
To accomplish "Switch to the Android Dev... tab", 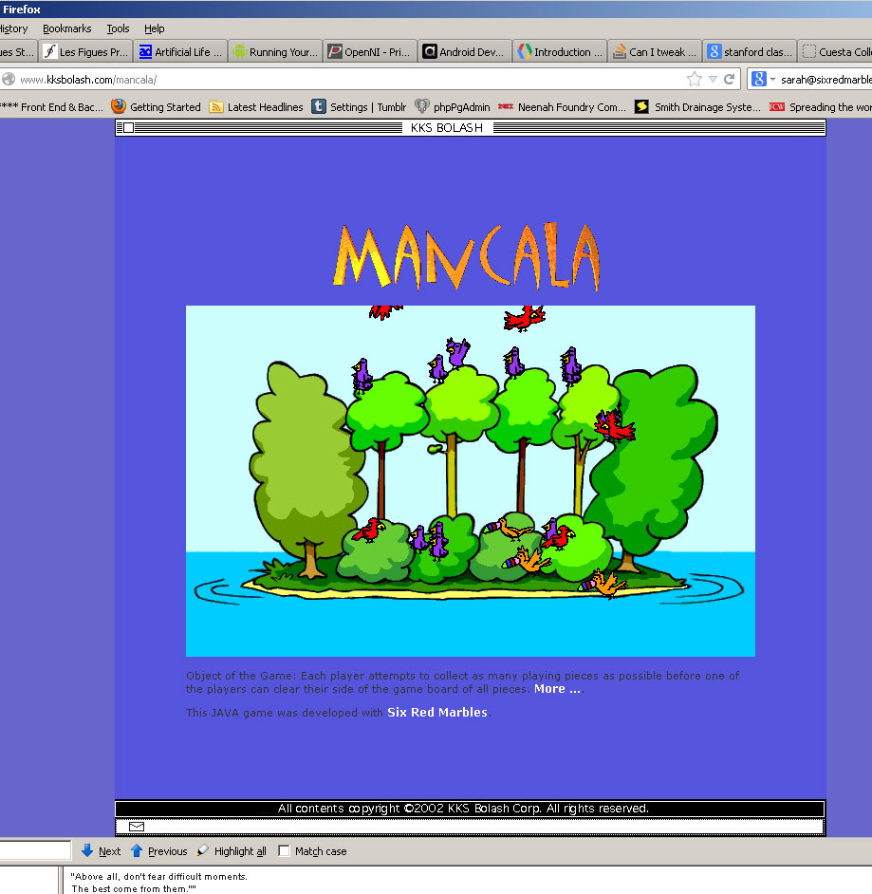I will coord(465,52).
